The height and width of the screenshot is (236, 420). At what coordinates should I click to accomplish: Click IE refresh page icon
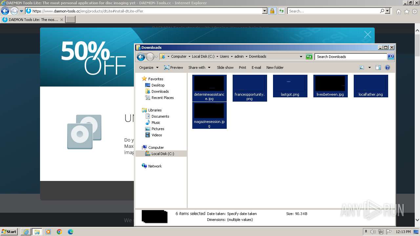[281, 11]
